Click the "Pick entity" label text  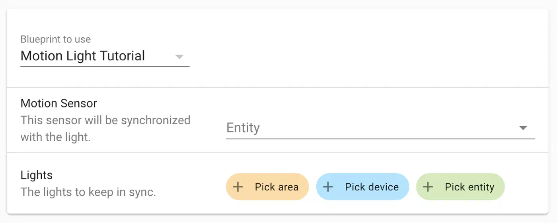[x=469, y=187]
